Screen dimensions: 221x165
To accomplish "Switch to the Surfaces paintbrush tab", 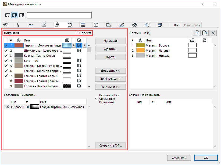I will click(57, 25).
